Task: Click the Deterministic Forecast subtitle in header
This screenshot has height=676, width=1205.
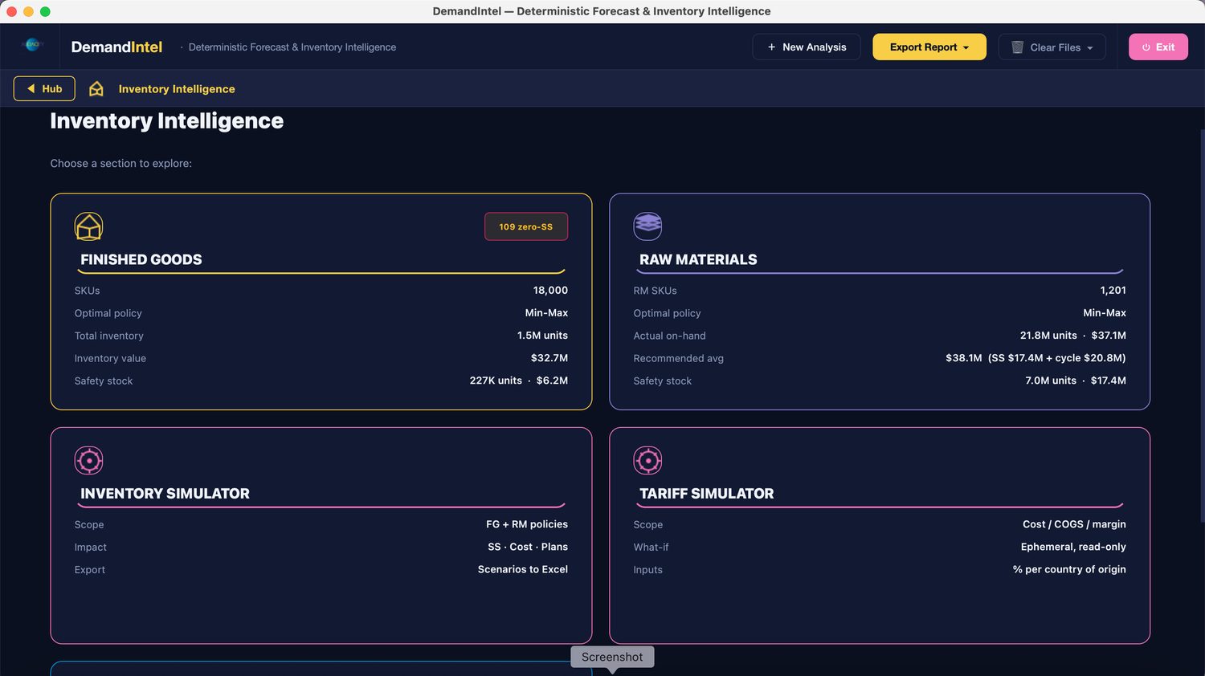Action: click(292, 47)
